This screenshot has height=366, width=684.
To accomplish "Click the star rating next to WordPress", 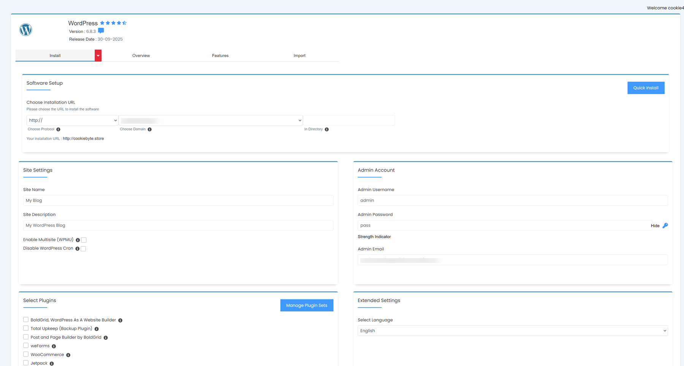I will click(113, 23).
